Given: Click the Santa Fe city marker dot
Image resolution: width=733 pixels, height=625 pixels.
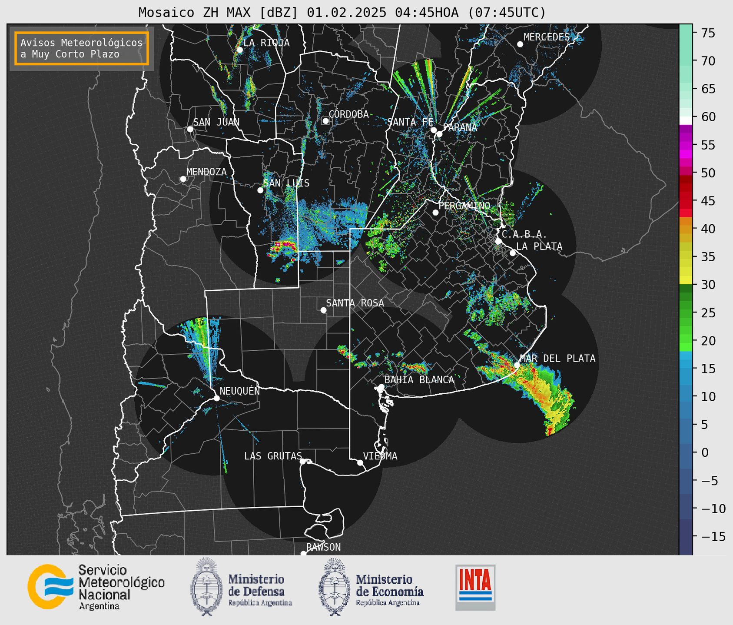Looking at the screenshot, I should coord(434,130).
